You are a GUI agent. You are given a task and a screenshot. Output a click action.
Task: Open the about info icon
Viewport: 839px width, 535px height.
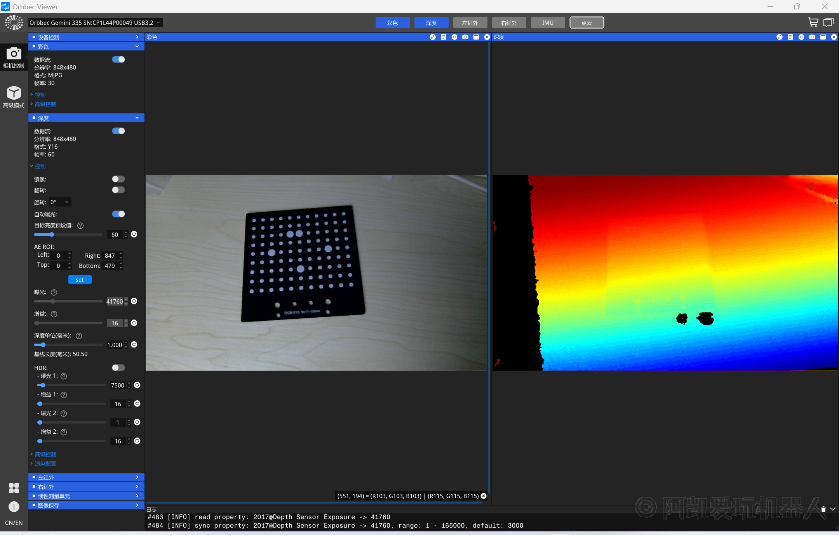point(14,507)
